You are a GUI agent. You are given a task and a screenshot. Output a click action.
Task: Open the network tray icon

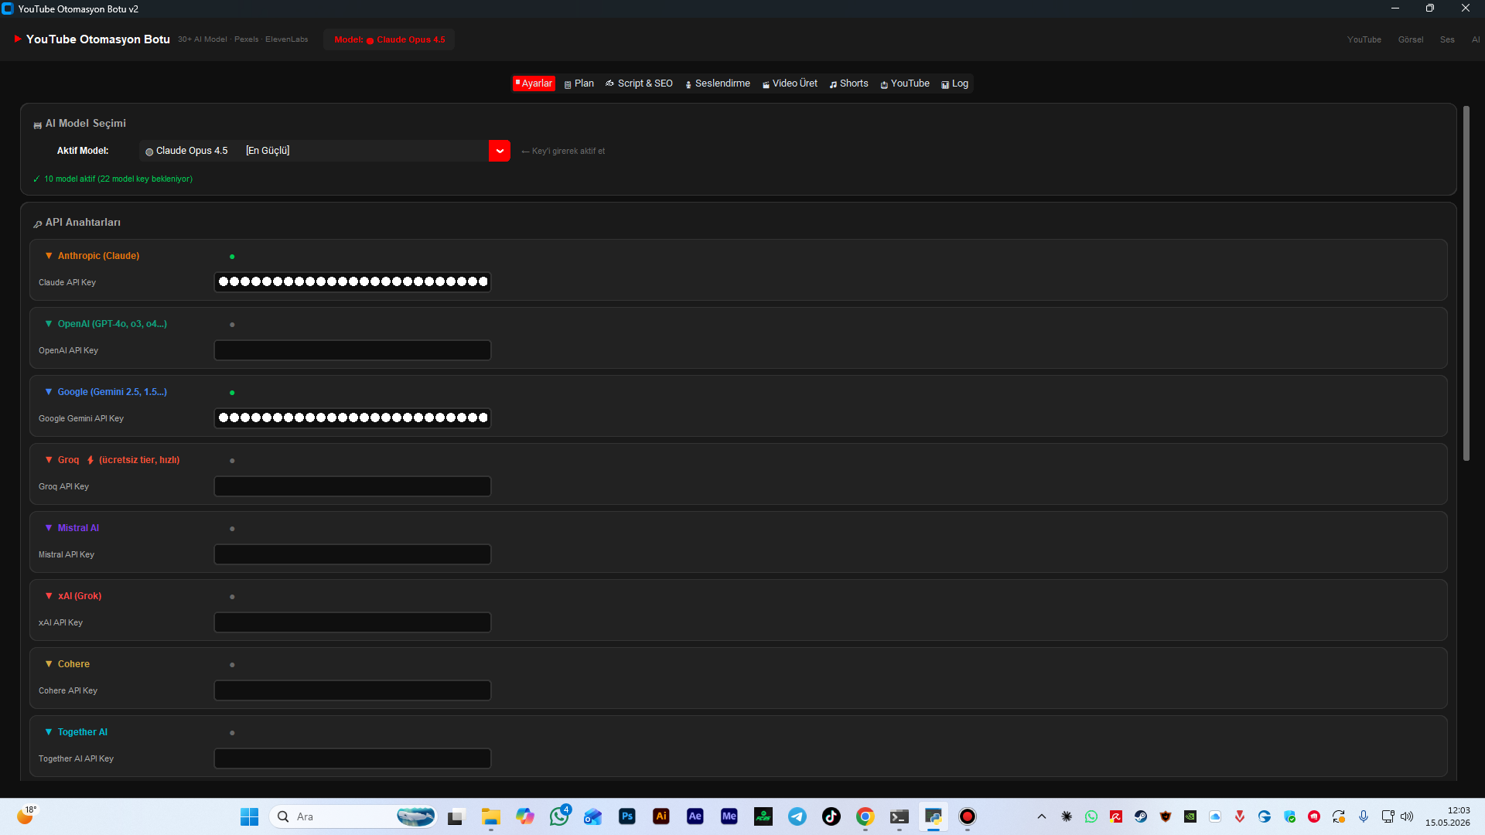pos(1388,816)
